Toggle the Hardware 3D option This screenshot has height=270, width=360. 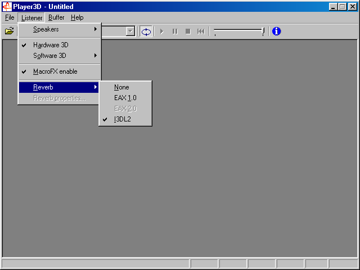[51, 45]
